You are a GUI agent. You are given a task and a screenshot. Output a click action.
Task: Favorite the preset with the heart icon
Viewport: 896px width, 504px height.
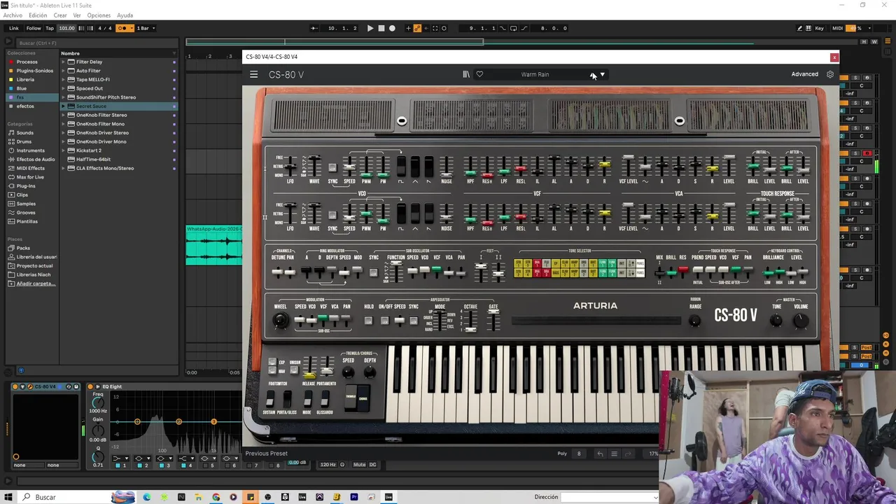pyautogui.click(x=479, y=74)
